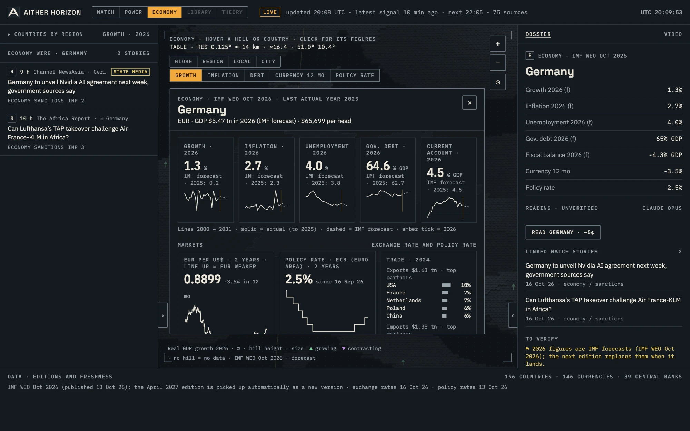The width and height of the screenshot is (690, 431).
Task: Click the Read Germany button
Action: pyautogui.click(x=563, y=232)
